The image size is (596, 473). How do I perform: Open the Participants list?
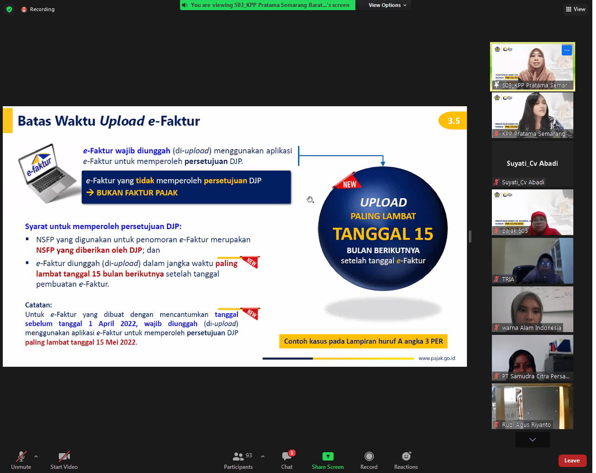click(238, 460)
